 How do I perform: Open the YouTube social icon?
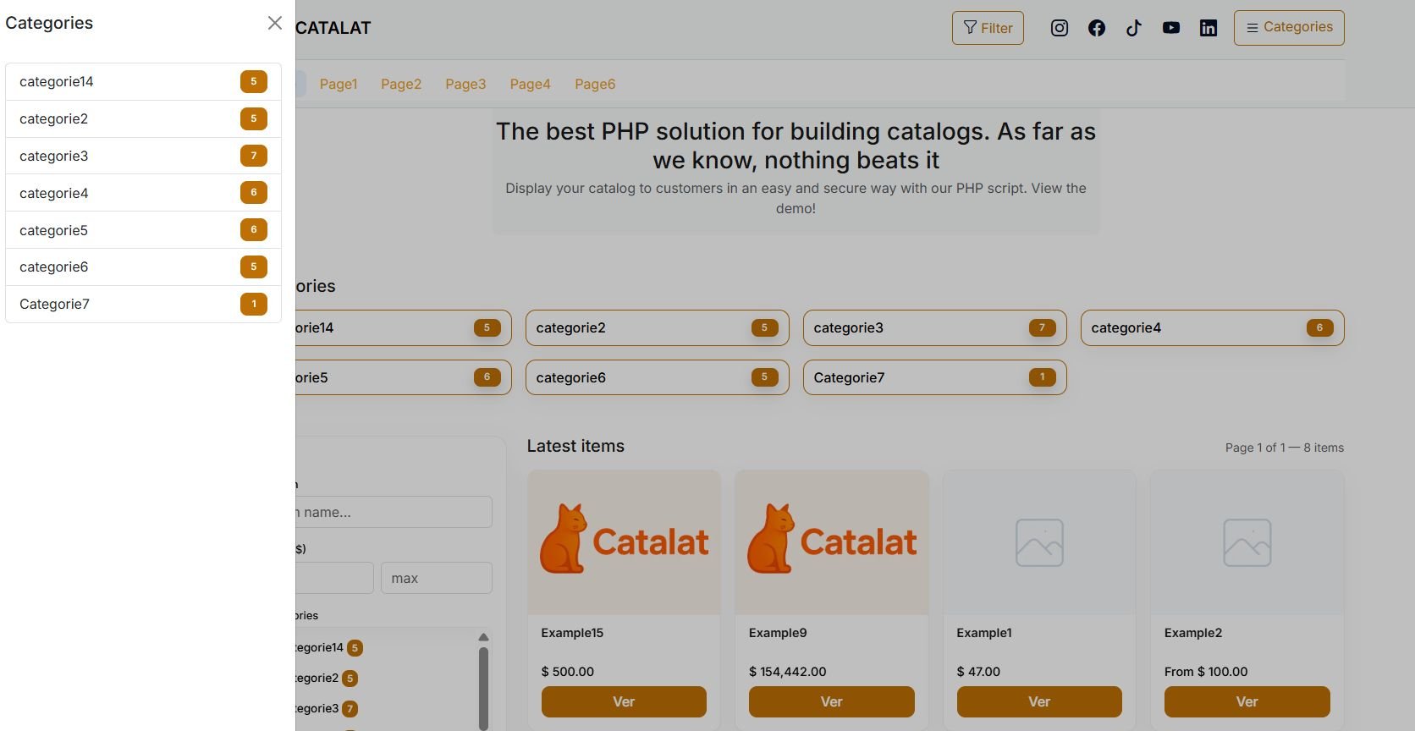[1171, 28]
